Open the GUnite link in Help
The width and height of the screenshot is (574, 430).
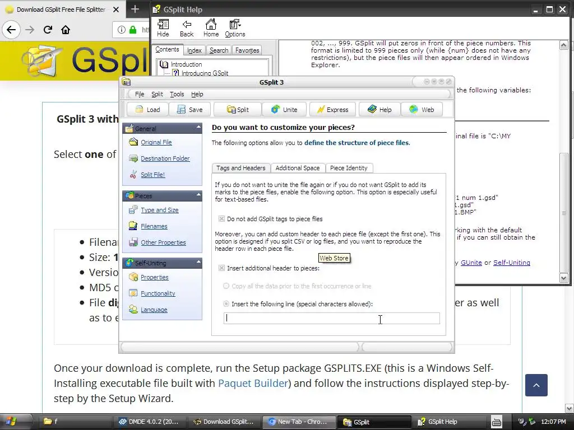click(x=471, y=263)
